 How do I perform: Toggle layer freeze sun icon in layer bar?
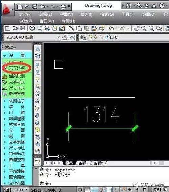coord(95,37)
